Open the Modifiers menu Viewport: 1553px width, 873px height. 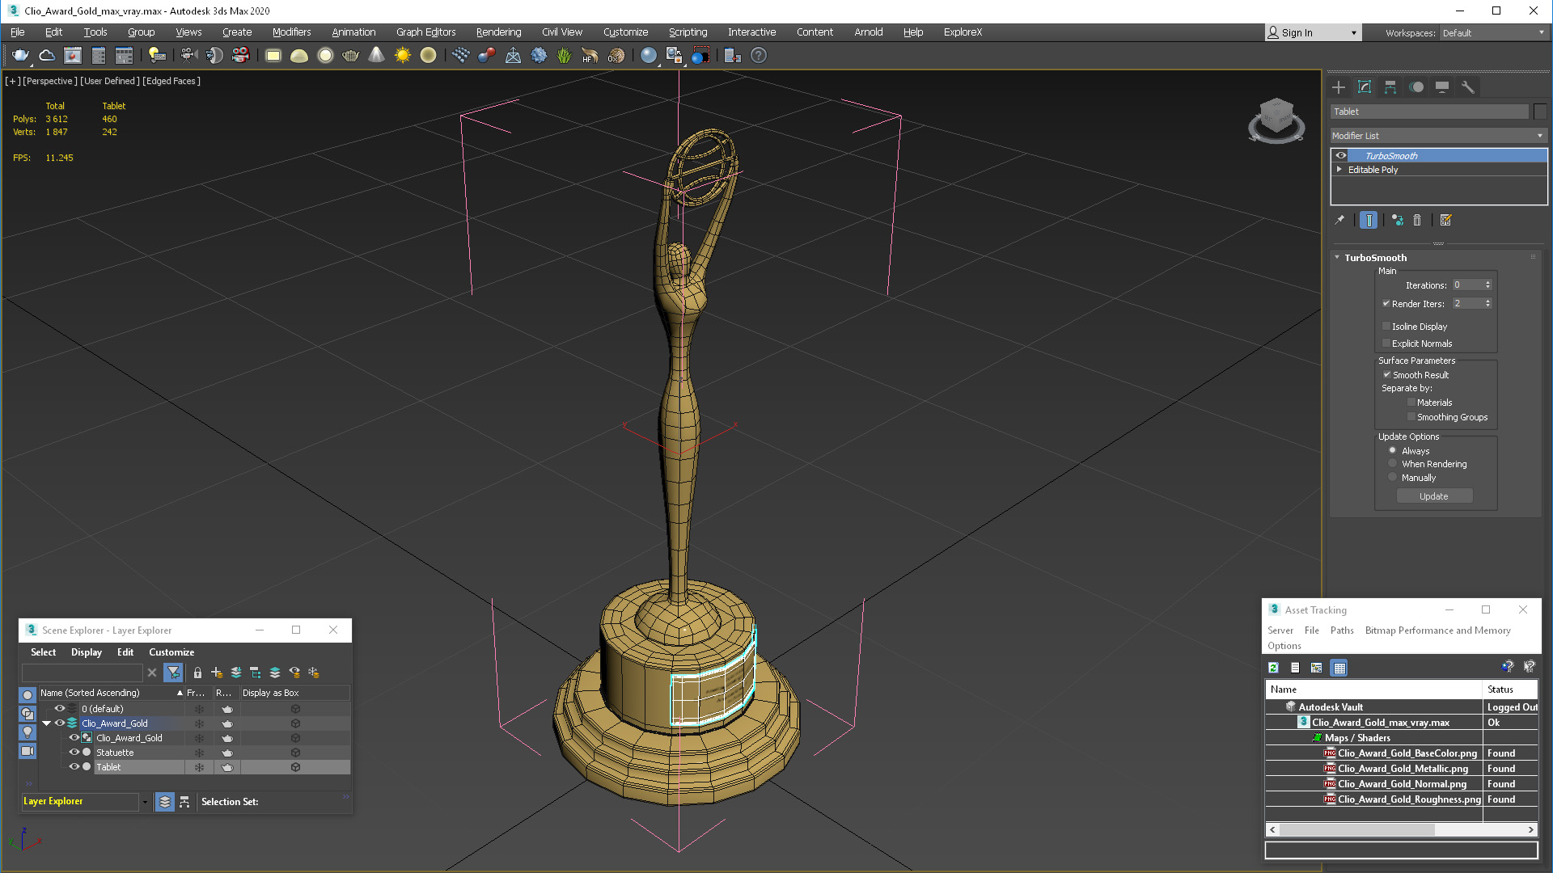291,32
